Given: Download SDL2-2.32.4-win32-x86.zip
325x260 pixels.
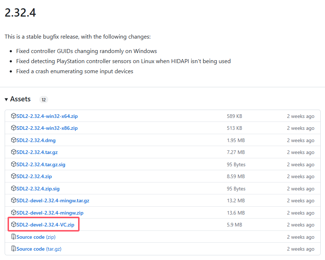Looking at the screenshot, I should [x=47, y=128].
